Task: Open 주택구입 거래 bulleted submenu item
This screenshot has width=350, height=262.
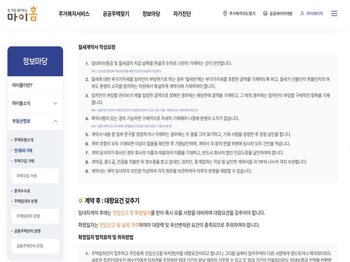Action: click(x=24, y=161)
